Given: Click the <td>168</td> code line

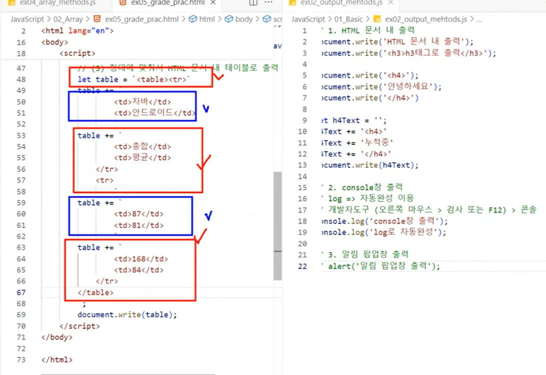Looking at the screenshot, I should 141,259.
